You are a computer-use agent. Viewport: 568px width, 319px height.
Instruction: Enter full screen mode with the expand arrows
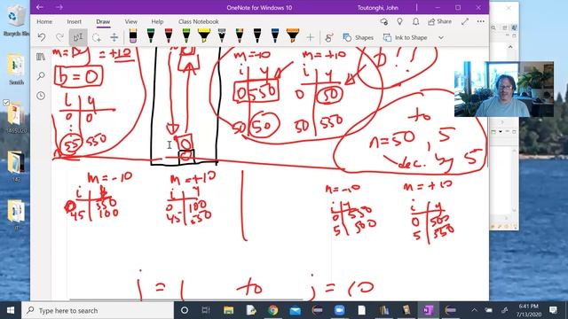pyautogui.click(x=465, y=21)
